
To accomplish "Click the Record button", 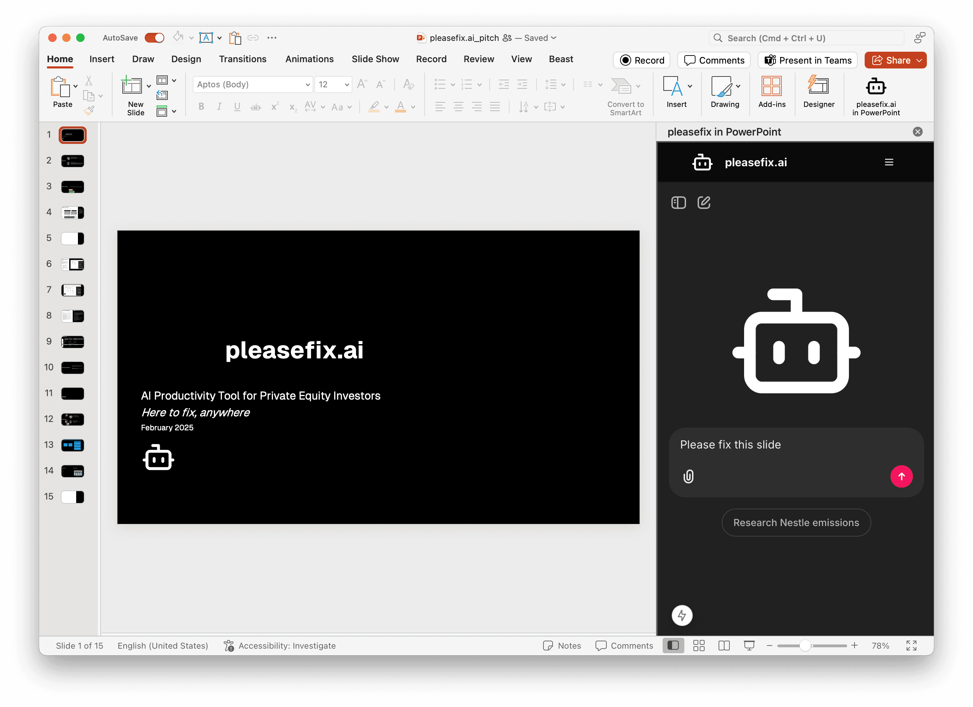I will click(x=641, y=60).
